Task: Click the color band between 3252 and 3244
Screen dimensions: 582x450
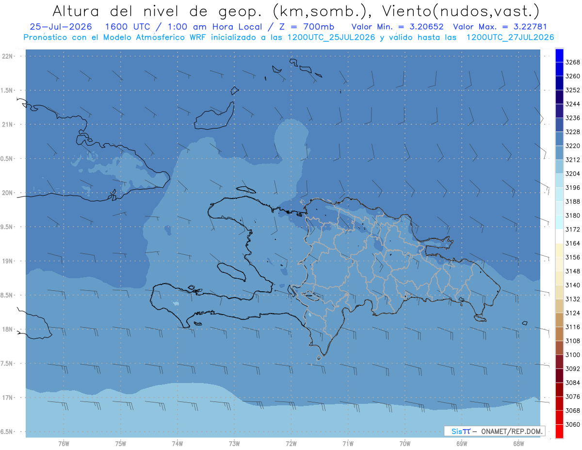Action: (x=559, y=97)
